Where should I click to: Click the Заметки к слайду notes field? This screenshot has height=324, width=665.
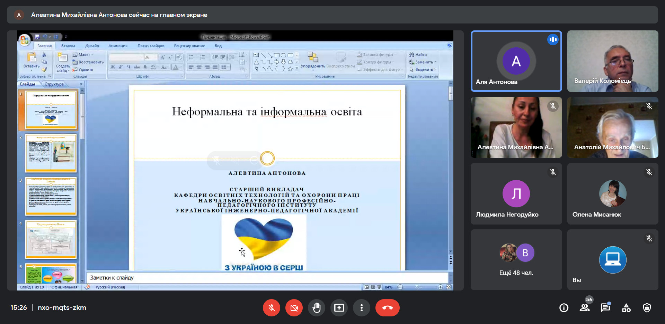click(267, 278)
